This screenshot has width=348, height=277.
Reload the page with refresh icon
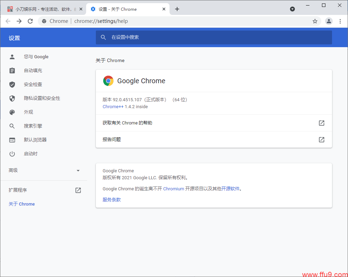30,21
